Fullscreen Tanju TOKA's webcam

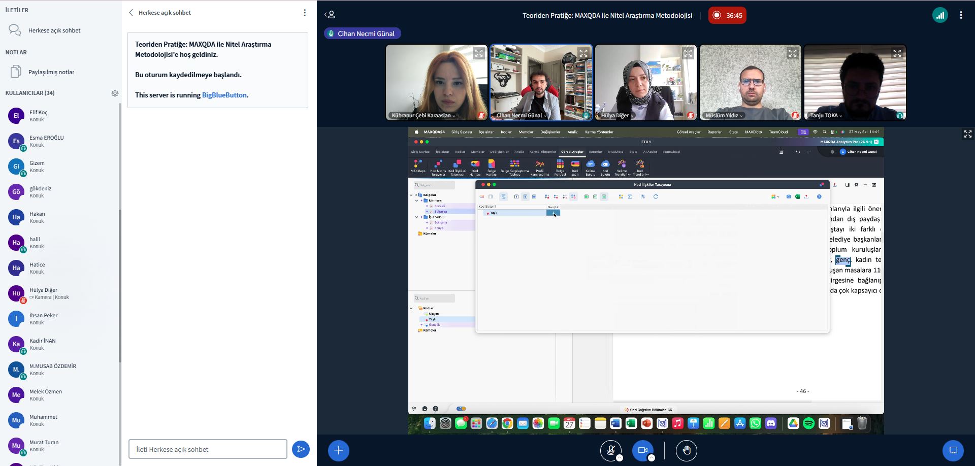point(897,53)
